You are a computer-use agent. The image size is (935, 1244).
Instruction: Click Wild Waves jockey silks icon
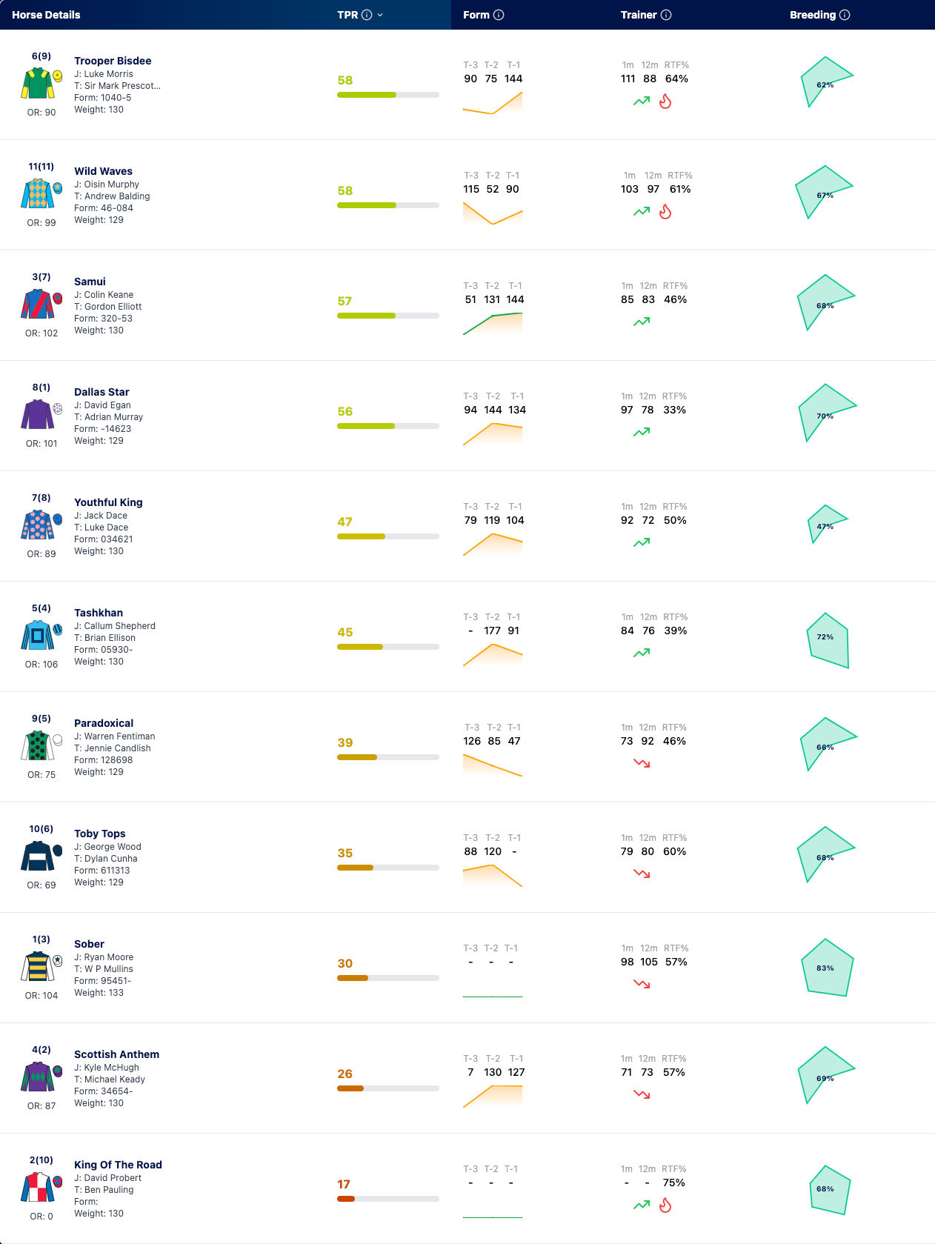tap(37, 194)
